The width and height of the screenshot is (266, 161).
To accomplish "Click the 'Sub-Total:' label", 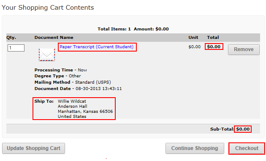I will point(222,129).
